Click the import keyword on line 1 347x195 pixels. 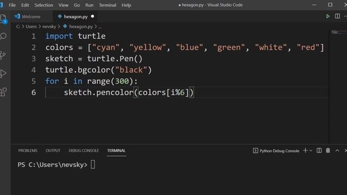59,36
